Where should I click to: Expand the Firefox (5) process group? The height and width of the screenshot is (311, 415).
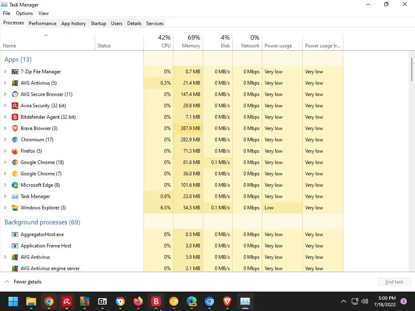point(5,151)
